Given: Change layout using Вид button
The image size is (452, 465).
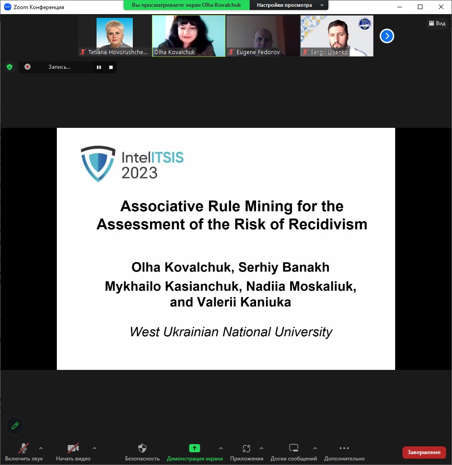Looking at the screenshot, I should 437,23.
